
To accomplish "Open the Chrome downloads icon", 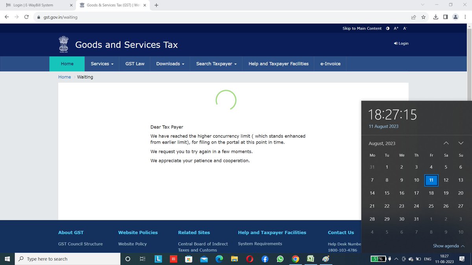I will tap(436, 17).
